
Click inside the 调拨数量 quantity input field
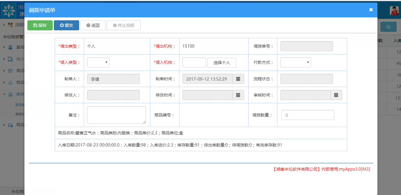click(307, 115)
